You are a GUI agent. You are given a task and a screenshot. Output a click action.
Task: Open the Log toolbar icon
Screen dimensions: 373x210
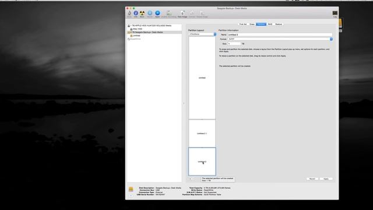point(335,13)
